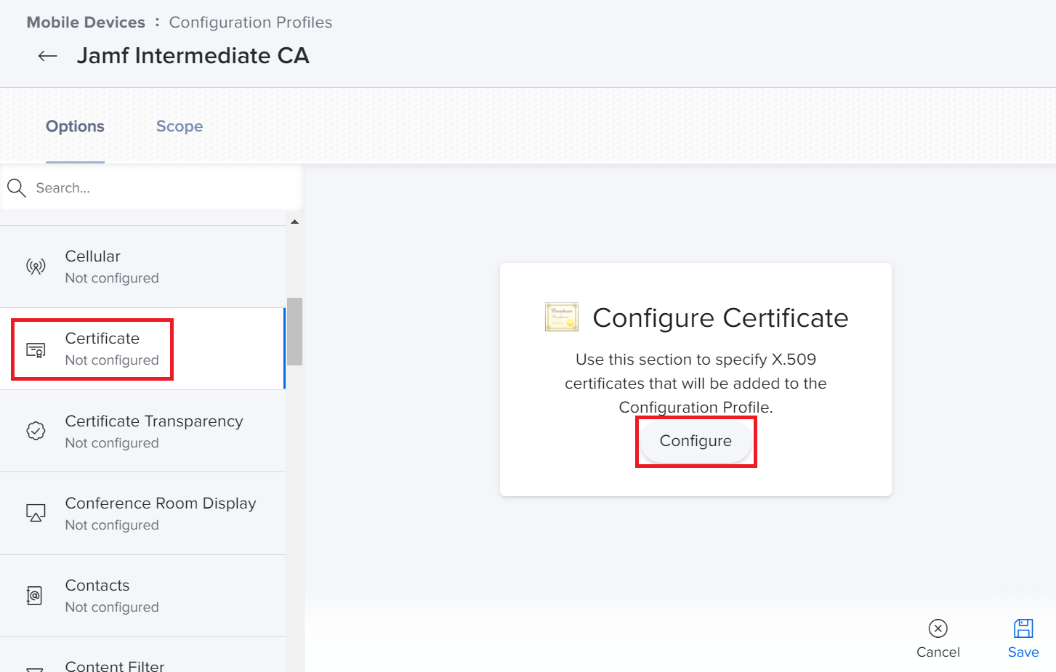Image resolution: width=1056 pixels, height=672 pixels.
Task: Click the Save floppy disk icon
Action: coord(1023,628)
